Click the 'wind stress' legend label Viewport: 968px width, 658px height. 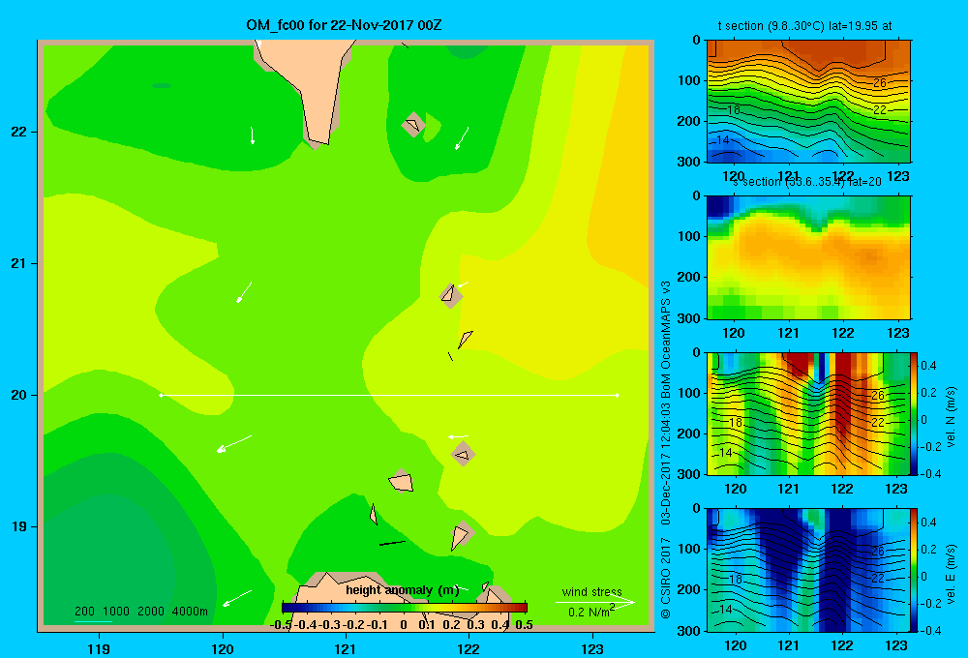[x=591, y=591]
